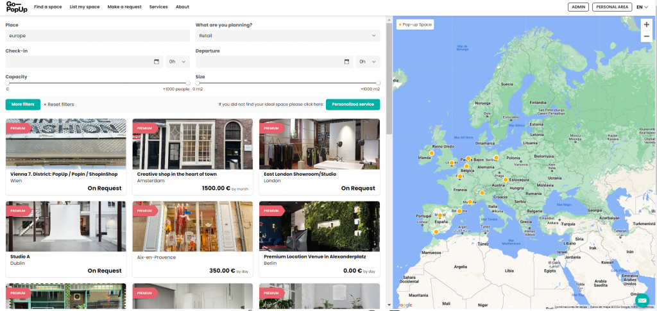Zoom out on the map
657x311 pixels.
click(x=646, y=37)
